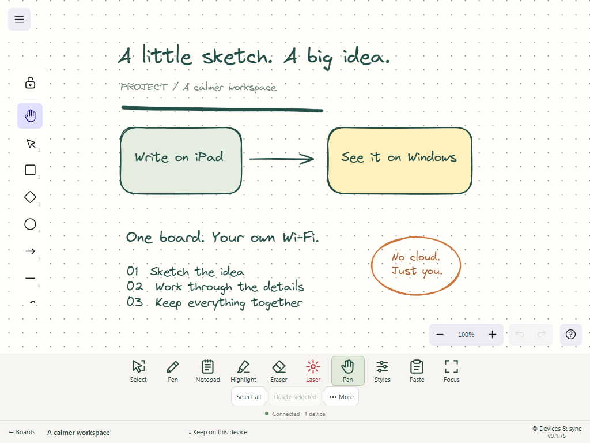Click the Select all button

pos(249,397)
